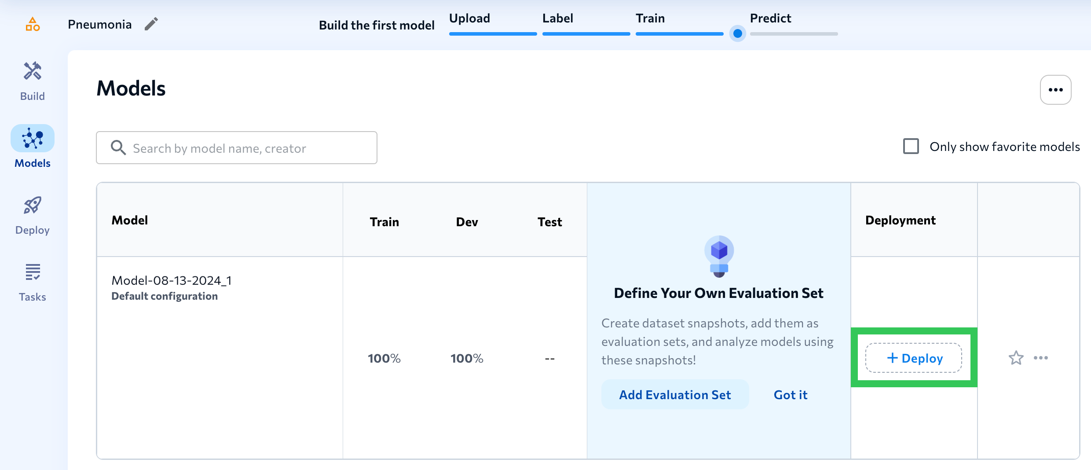The image size is (1091, 470).
Task: Click the Add Evaluation Set button
Action: [675, 395]
